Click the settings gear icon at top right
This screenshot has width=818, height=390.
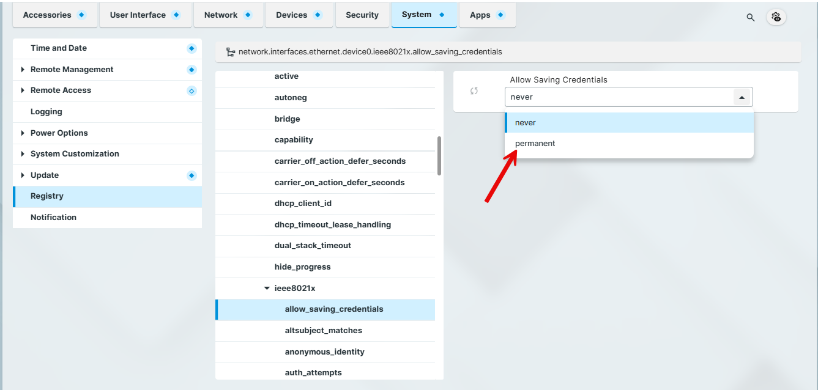776,17
